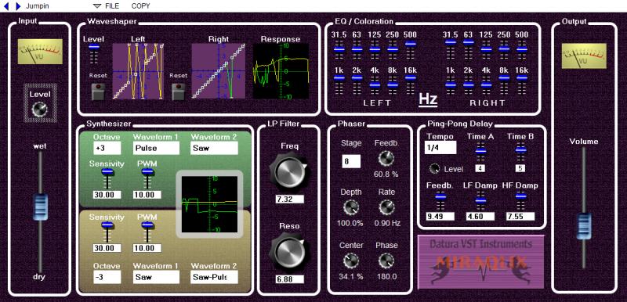Open the FILE menu
Image resolution: width=627 pixels, height=302 pixels.
click(107, 6)
